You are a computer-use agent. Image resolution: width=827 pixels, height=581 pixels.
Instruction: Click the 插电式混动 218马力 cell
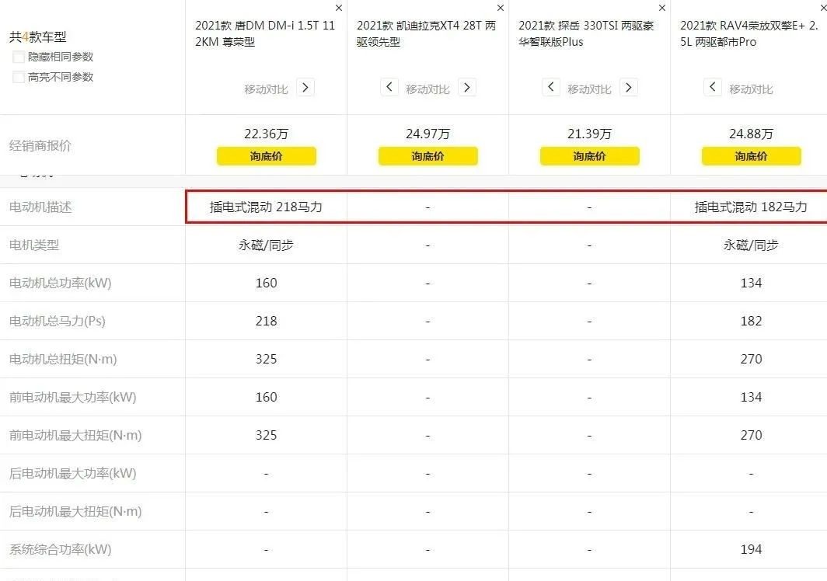tap(266, 207)
